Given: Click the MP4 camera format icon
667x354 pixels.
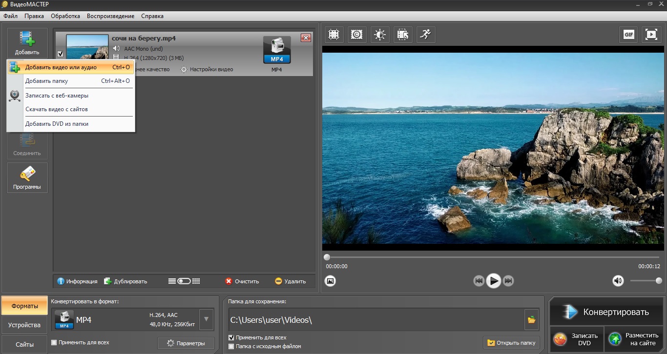Looking at the screenshot, I should pyautogui.click(x=277, y=51).
